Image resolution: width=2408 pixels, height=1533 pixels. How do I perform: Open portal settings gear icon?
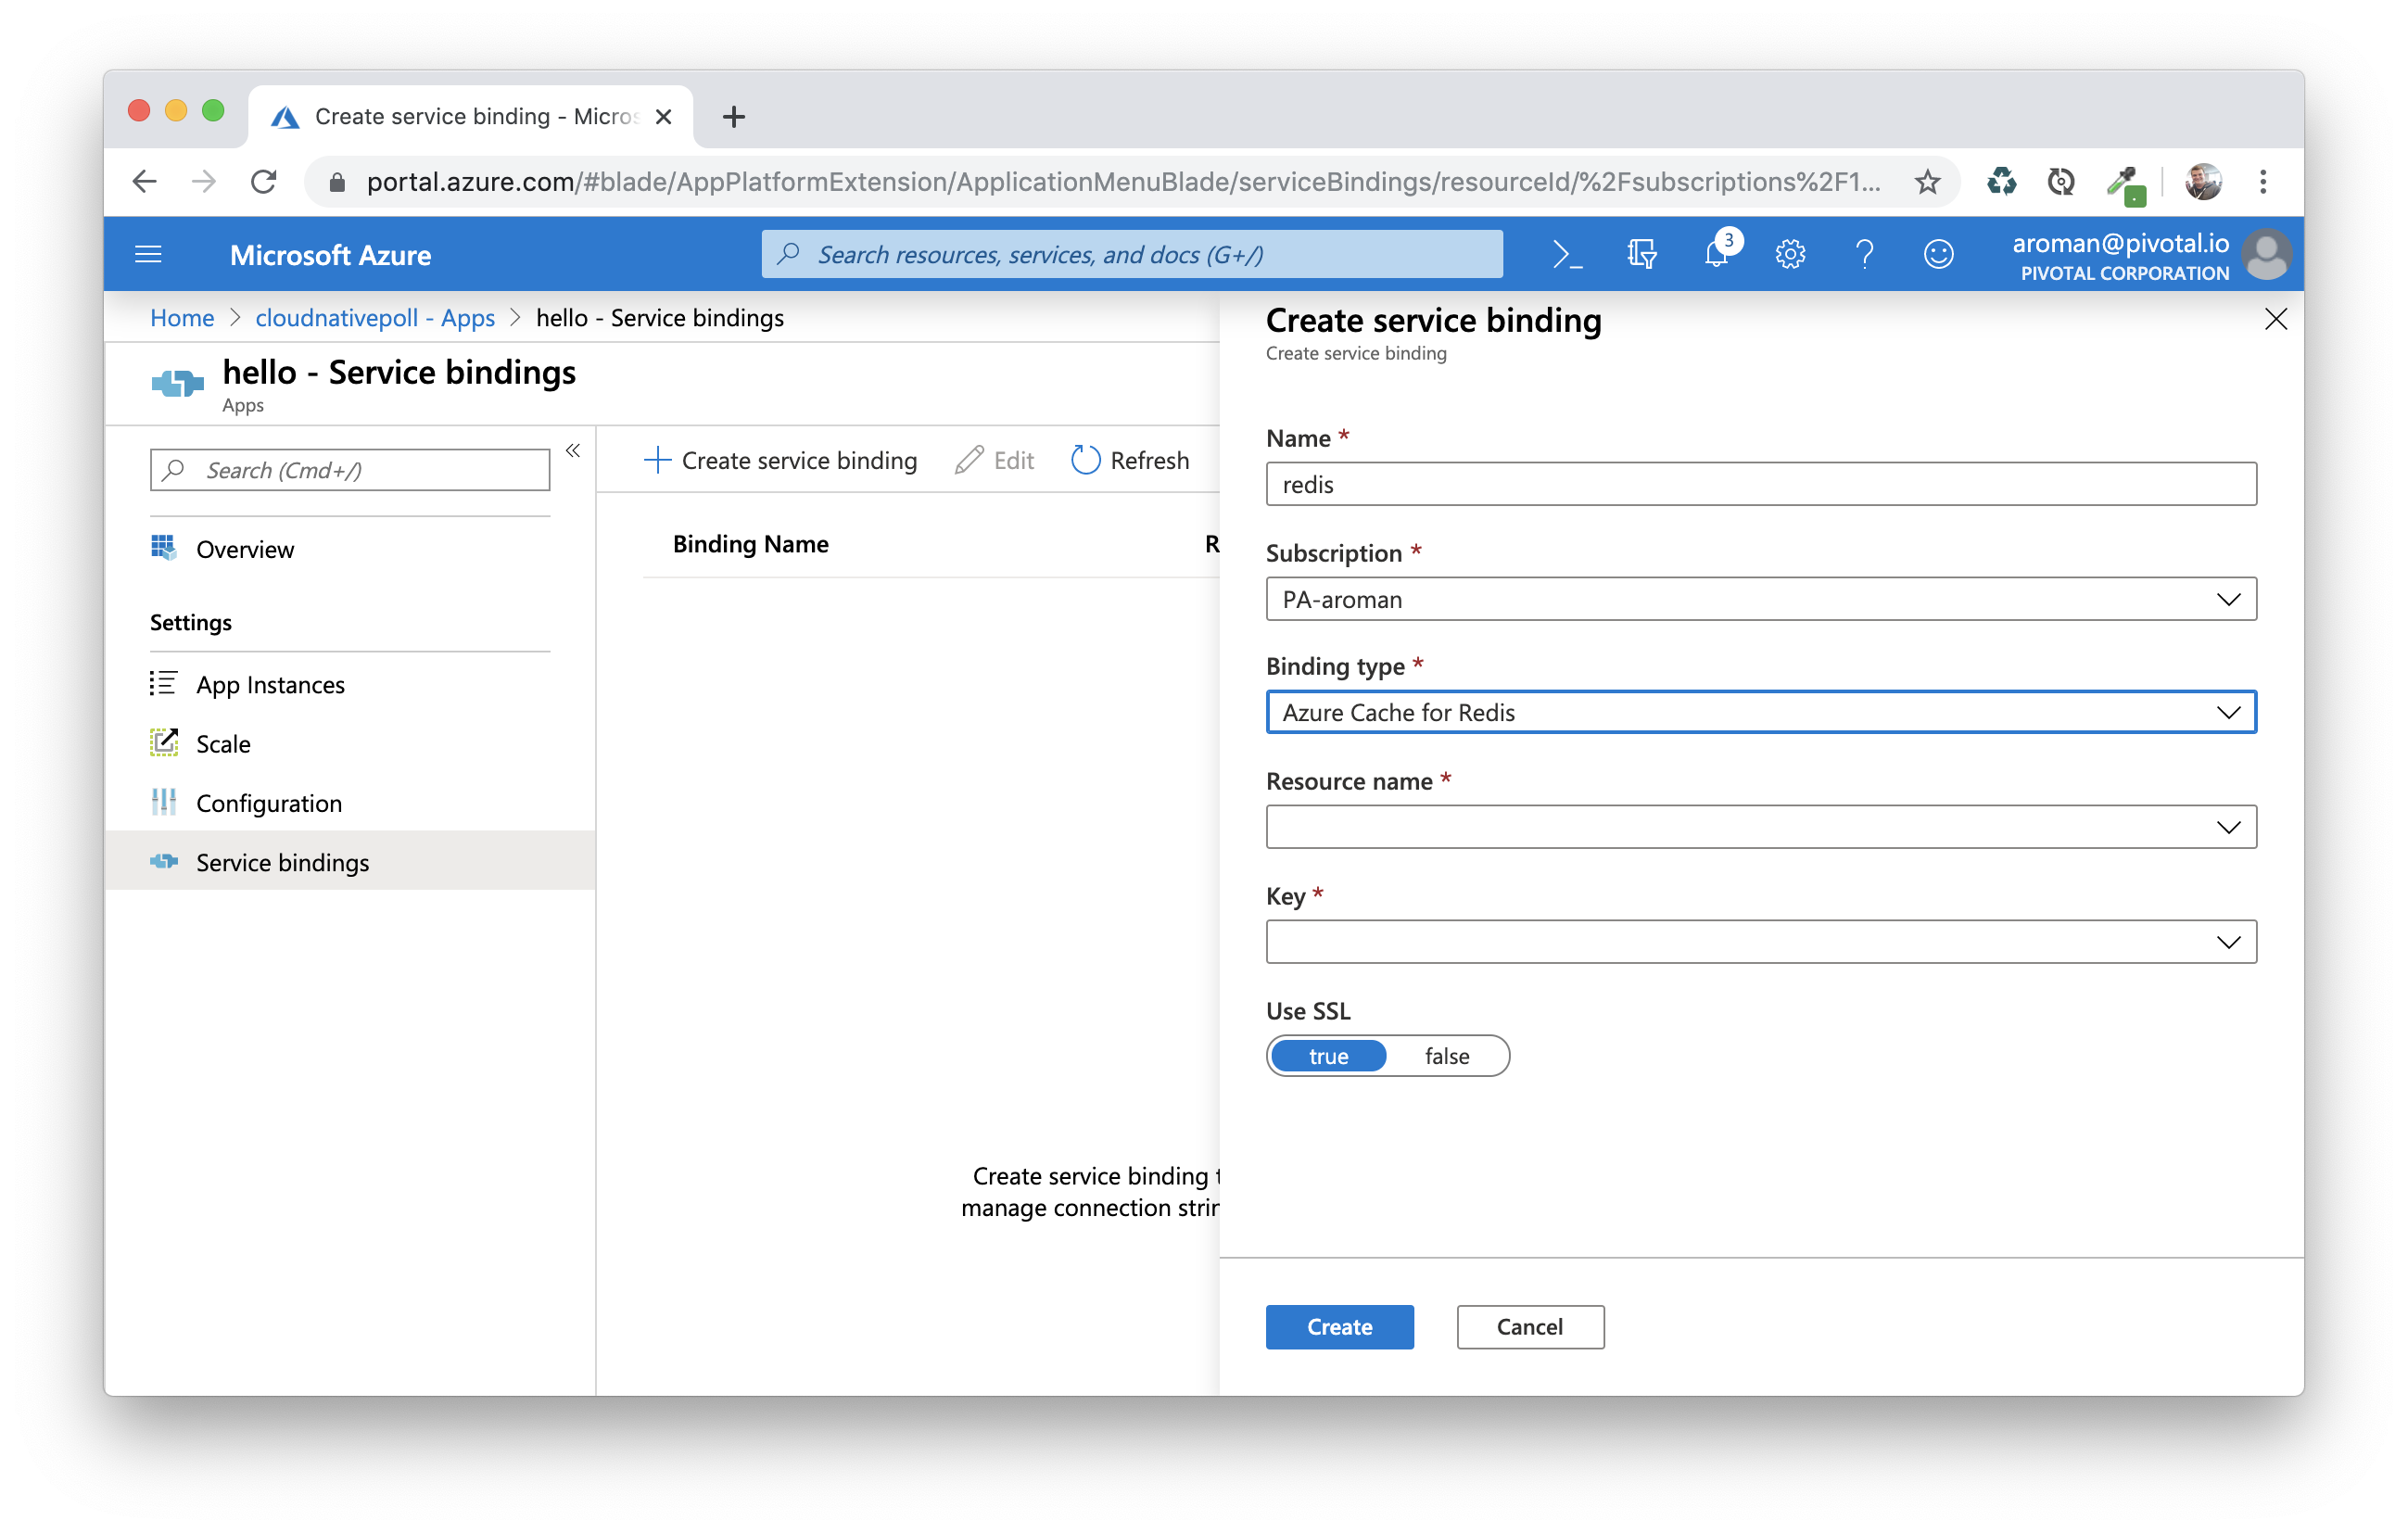coord(1790,255)
